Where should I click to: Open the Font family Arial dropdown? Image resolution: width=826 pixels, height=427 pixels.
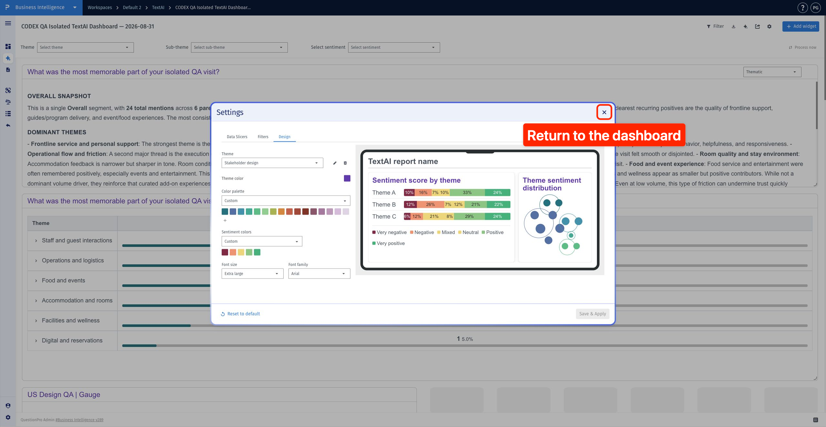(319, 274)
